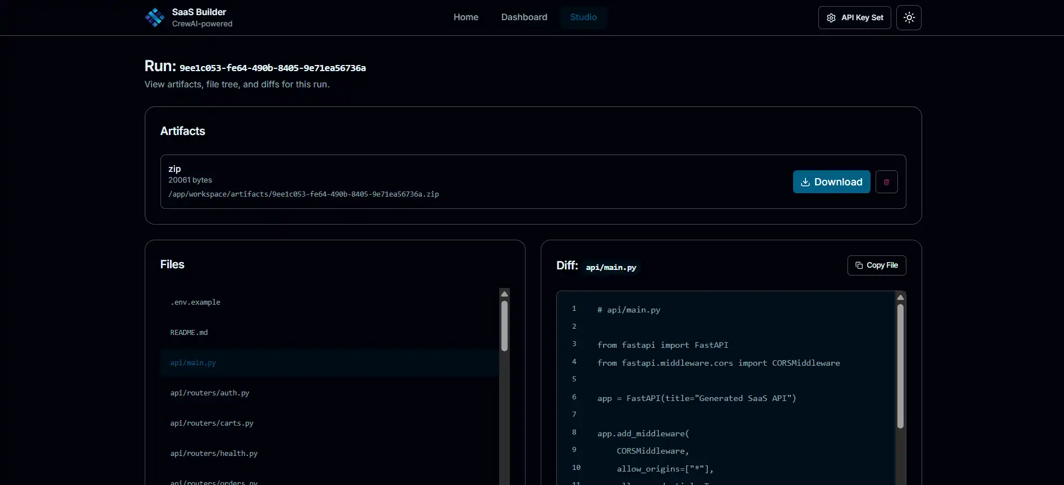The width and height of the screenshot is (1064, 485).
Task: Click the '# api/main.py' comment line
Action: (x=629, y=310)
